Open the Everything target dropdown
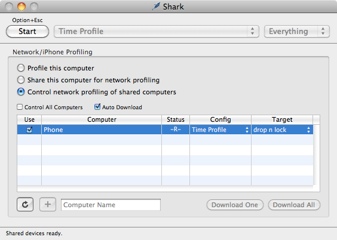The image size is (337, 240). (x=296, y=31)
